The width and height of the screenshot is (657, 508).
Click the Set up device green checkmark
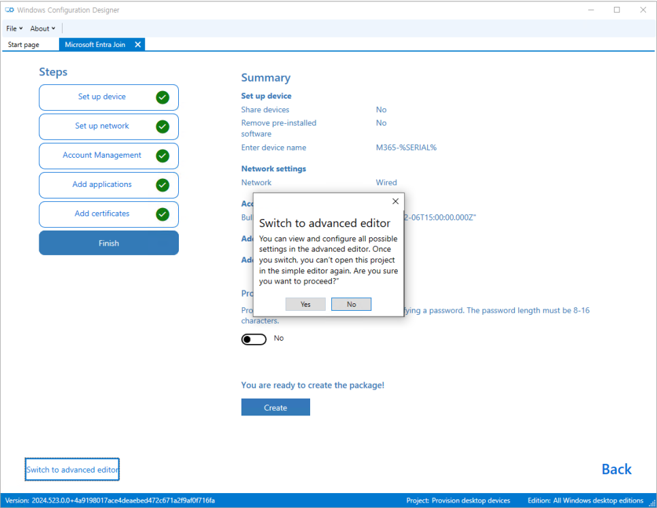163,97
